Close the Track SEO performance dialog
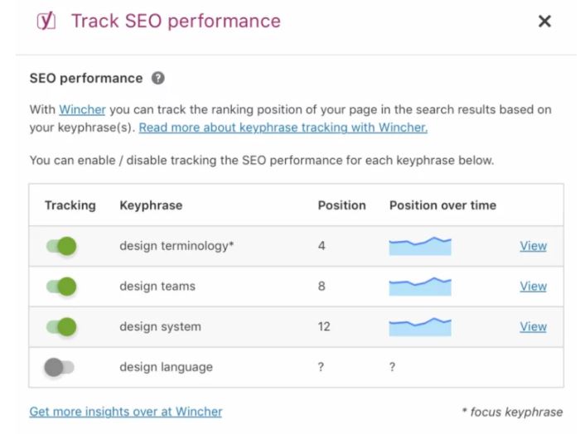 coord(544,22)
